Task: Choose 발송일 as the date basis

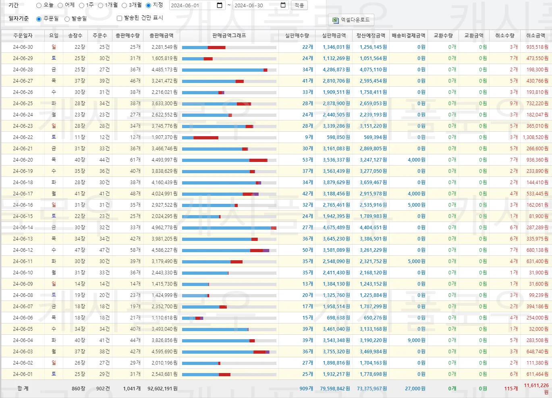Action: tap(67, 19)
